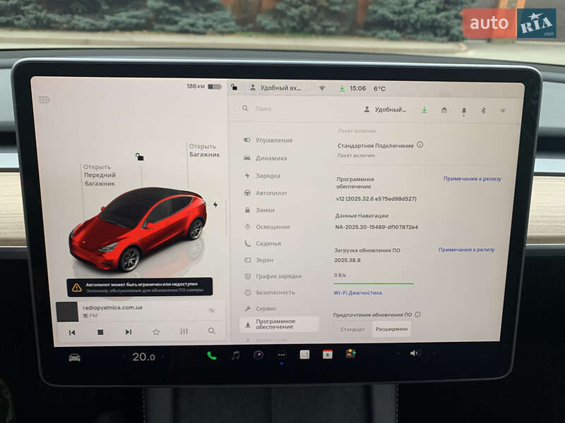
Task: Tap the Bluetooth icon in the settings header
Action: 483,111
